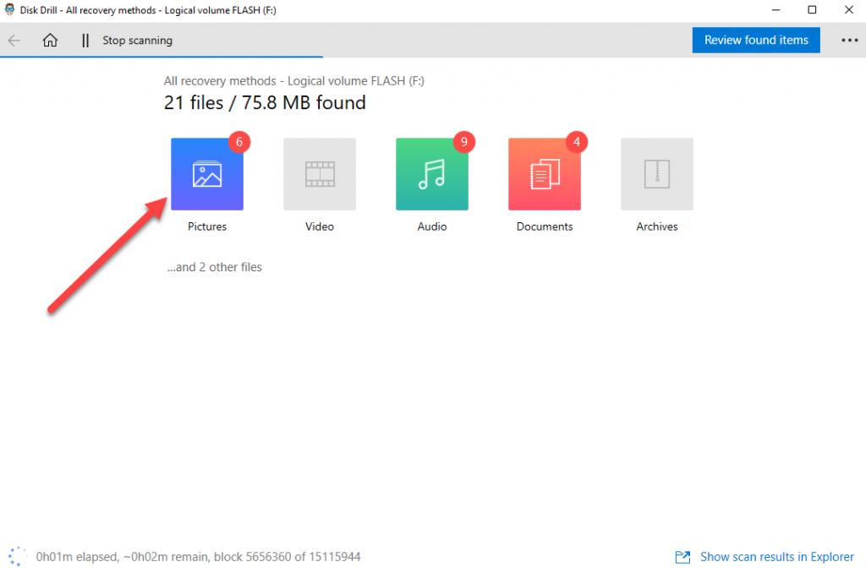This screenshot has width=866, height=573.
Task: Click the and 2 other files link
Action: coord(214,266)
